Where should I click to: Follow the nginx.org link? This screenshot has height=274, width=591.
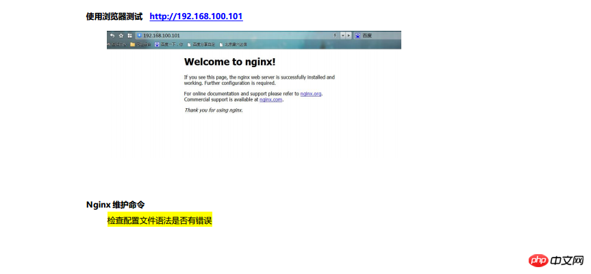pyautogui.click(x=311, y=94)
